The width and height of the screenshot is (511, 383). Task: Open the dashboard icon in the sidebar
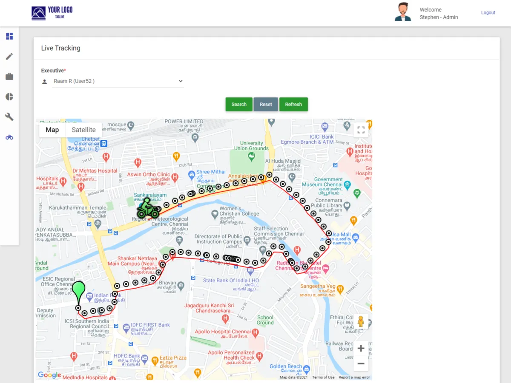(9, 36)
